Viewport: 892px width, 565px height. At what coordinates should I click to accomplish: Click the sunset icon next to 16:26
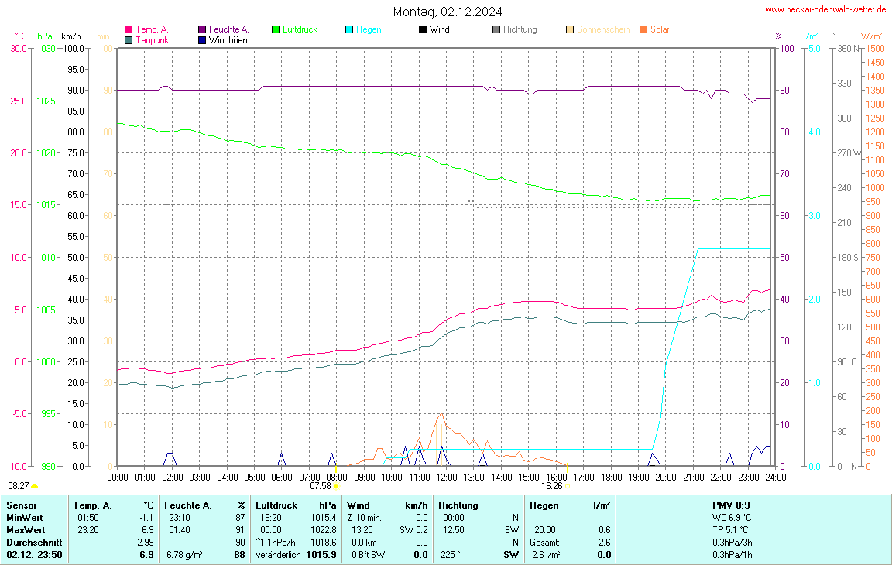pos(567,486)
